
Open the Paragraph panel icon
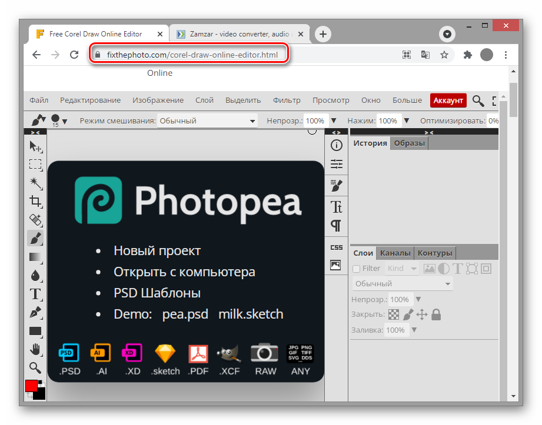click(337, 226)
